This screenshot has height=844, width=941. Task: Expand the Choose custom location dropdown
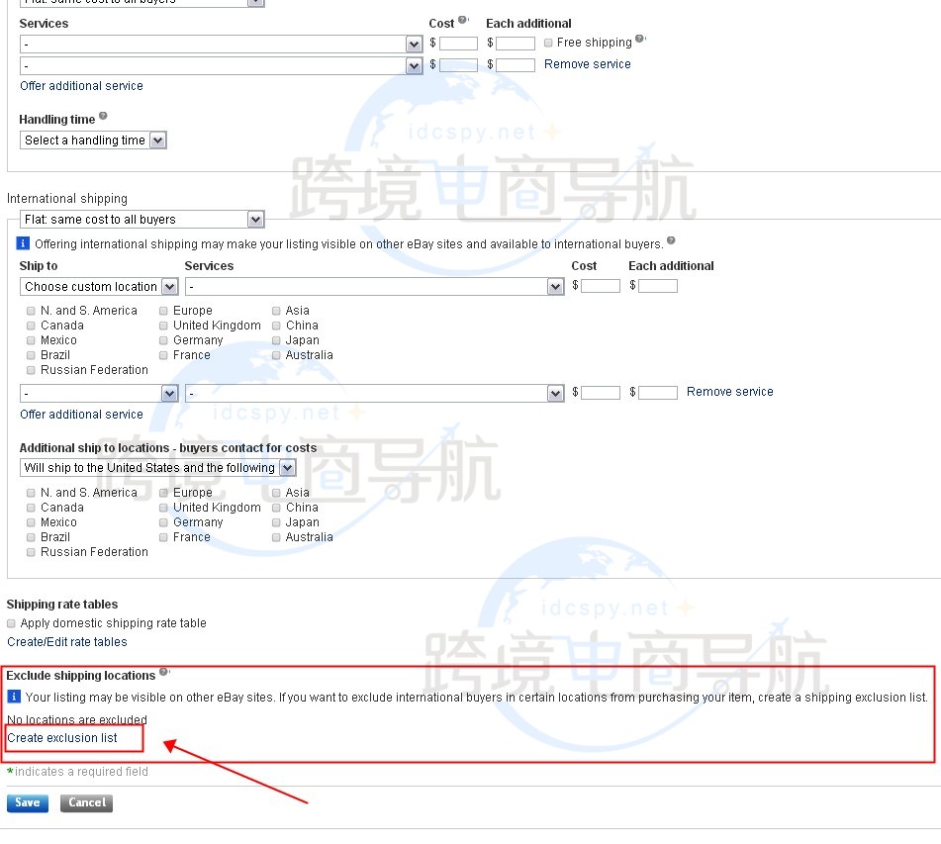[x=98, y=287]
